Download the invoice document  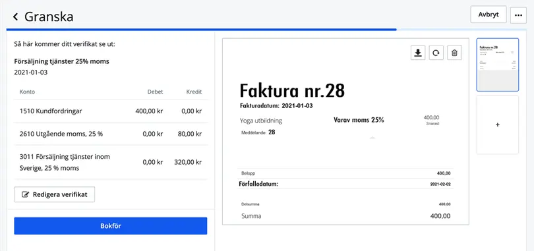[x=418, y=53]
